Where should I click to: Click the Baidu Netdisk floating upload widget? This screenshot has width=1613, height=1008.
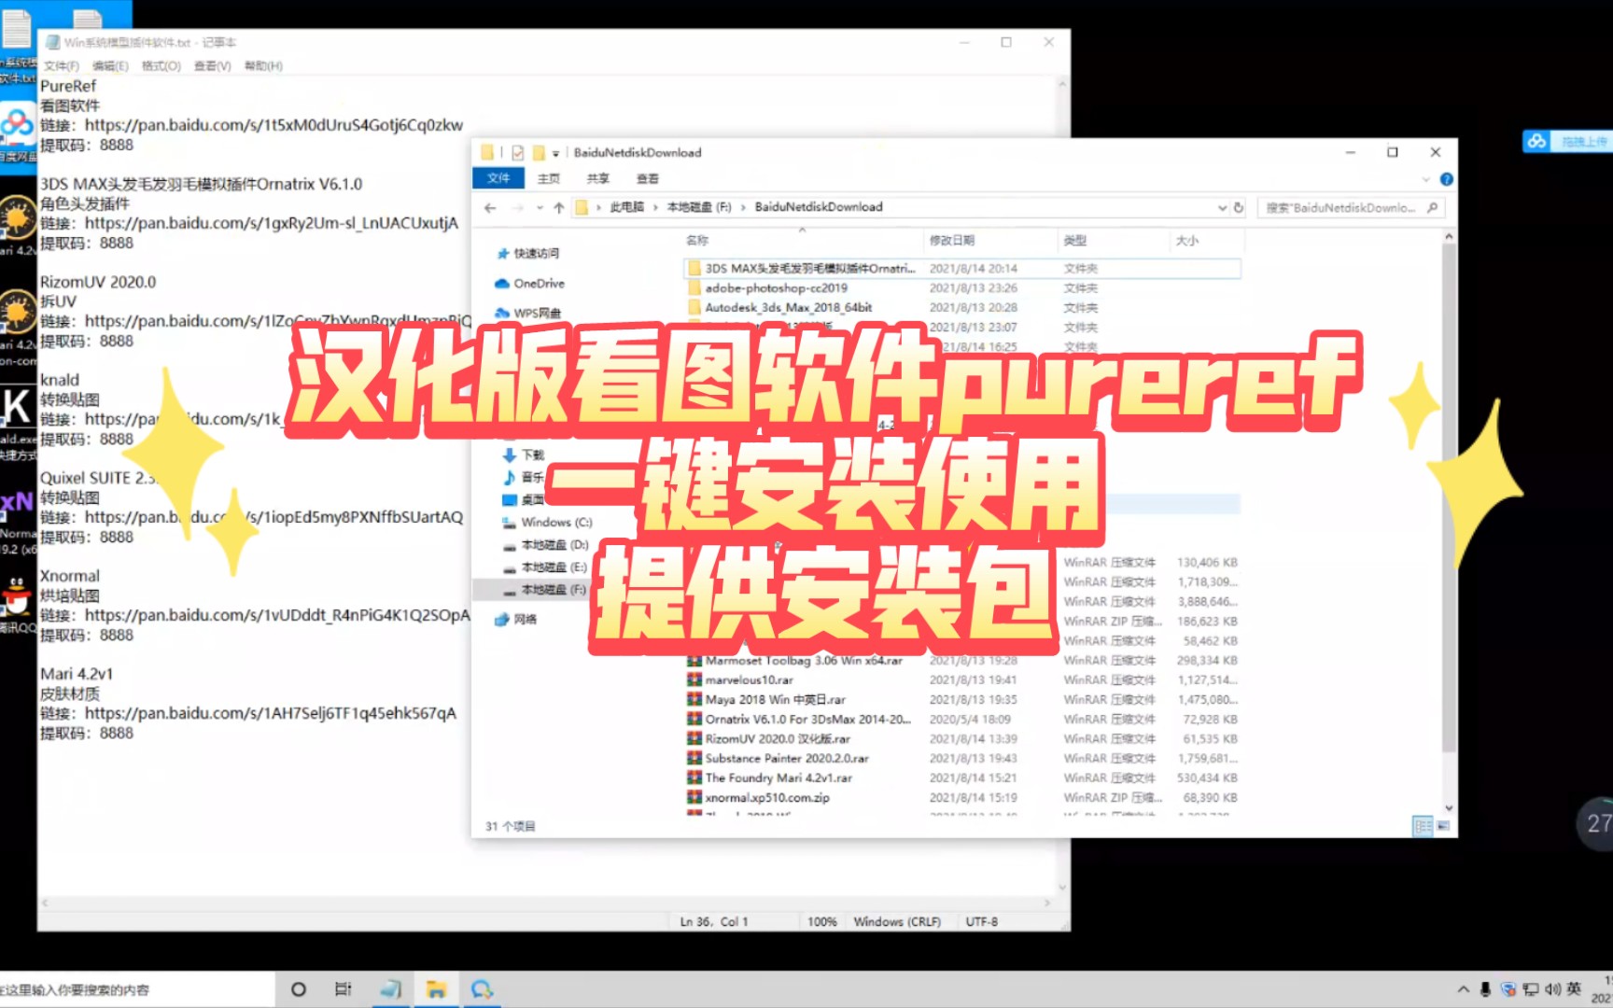[1568, 141]
